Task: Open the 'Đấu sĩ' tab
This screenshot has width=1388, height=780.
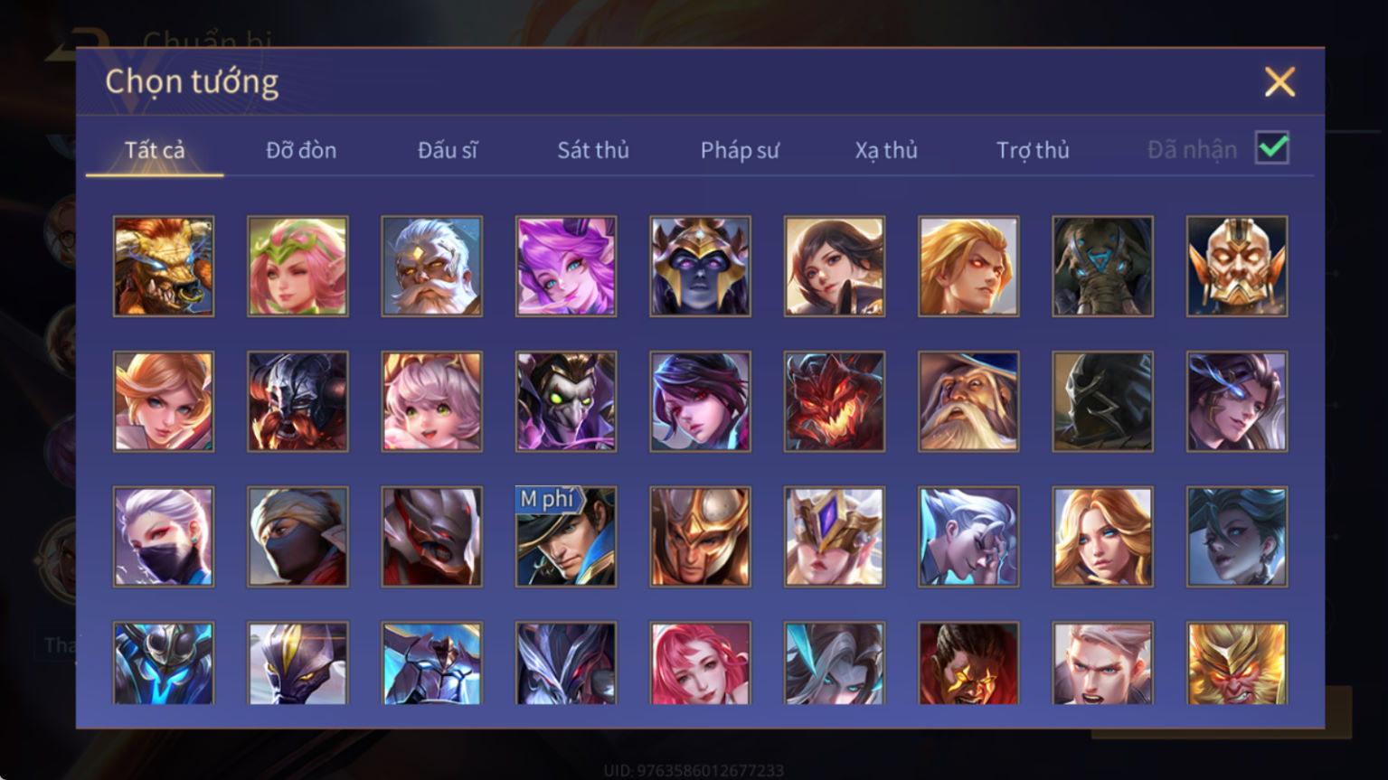Action: (448, 150)
